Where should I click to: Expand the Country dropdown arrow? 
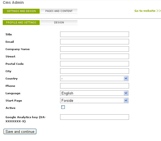(126, 78)
